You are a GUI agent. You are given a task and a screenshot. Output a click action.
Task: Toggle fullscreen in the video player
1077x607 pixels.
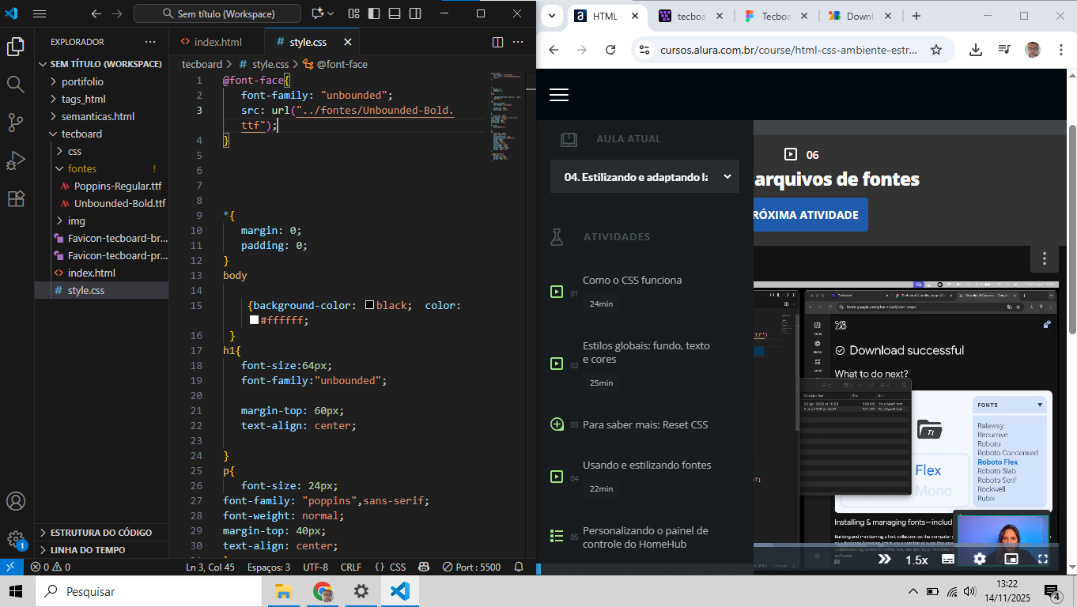tap(1043, 559)
